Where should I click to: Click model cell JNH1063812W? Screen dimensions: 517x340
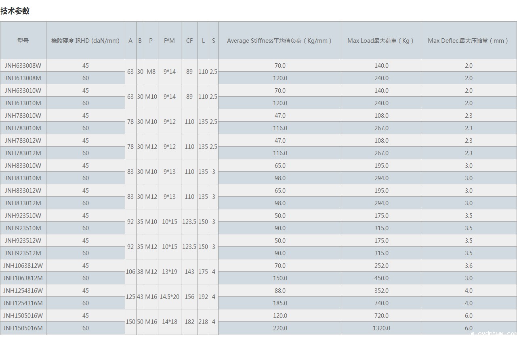click(23, 265)
